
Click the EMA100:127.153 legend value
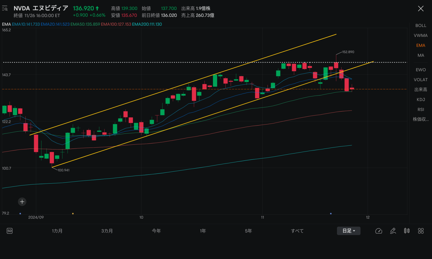[116, 24]
